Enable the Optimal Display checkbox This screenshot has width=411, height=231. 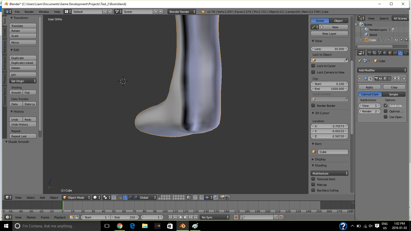pos(386,111)
